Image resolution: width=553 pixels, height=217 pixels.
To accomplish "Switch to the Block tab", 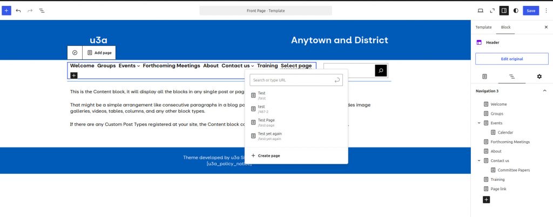I will [x=505, y=27].
